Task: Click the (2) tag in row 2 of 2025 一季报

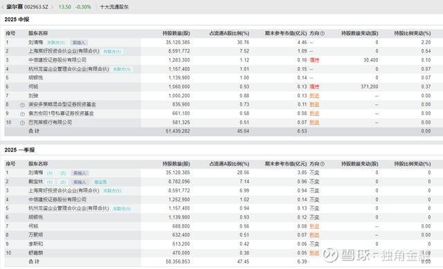Action: (63, 182)
